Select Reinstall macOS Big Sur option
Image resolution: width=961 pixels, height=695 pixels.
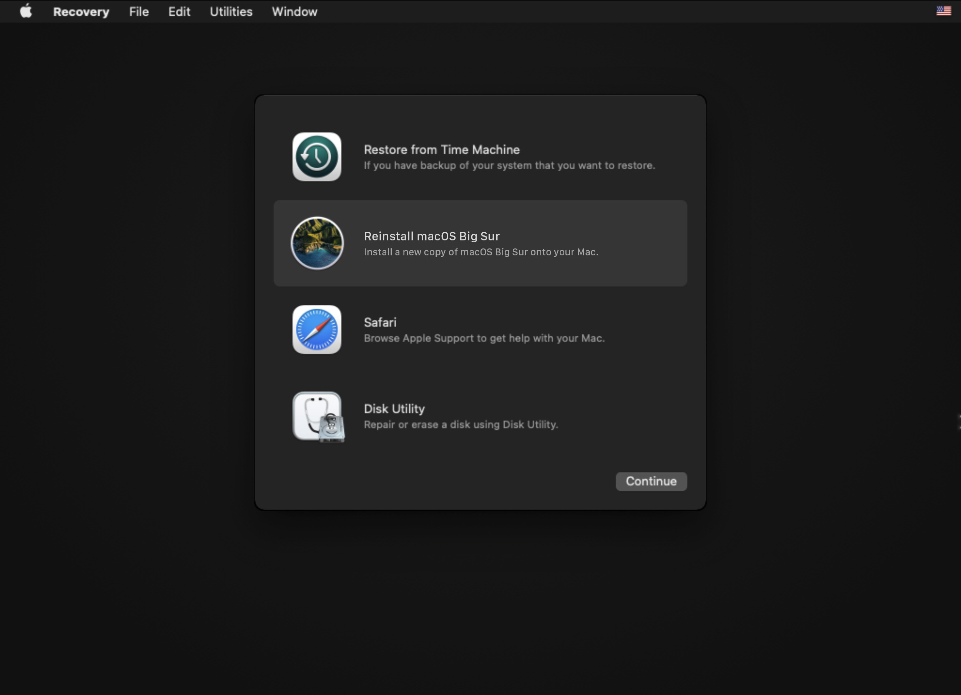click(x=480, y=242)
